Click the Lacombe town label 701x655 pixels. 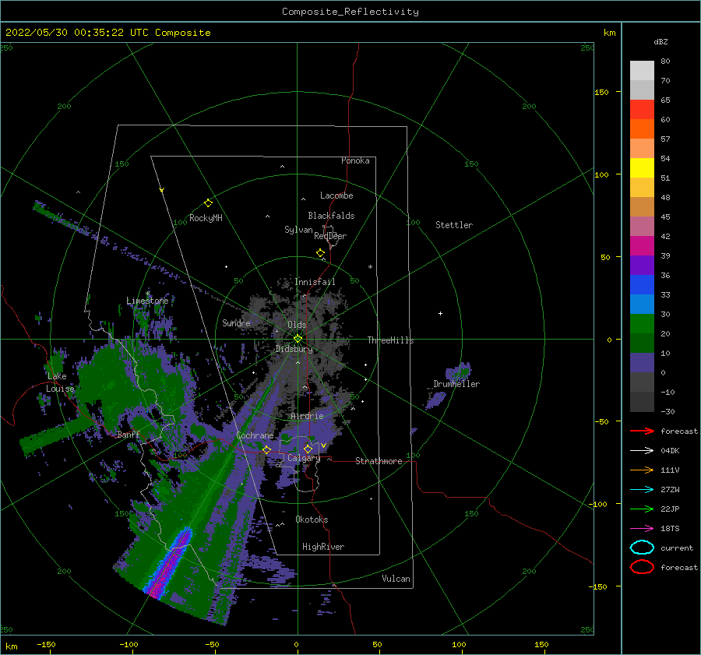coord(336,195)
